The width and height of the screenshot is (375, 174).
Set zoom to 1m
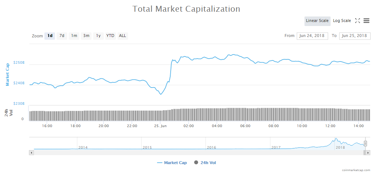click(74, 36)
